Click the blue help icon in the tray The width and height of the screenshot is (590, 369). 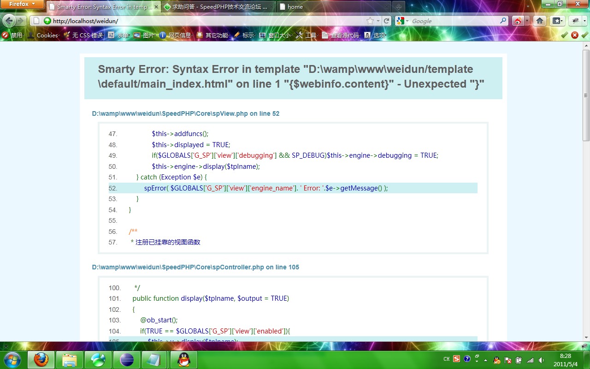tap(467, 359)
